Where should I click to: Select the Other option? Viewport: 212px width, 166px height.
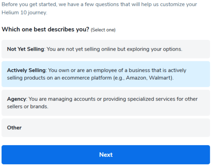click(x=106, y=128)
